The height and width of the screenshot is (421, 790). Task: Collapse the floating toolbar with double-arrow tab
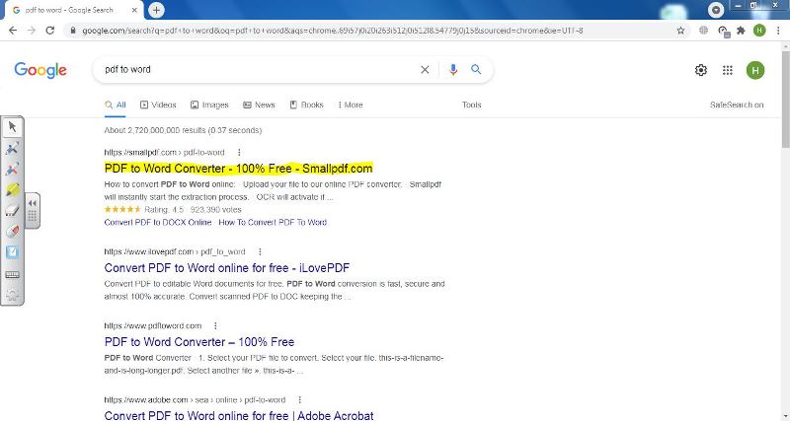[x=33, y=203]
